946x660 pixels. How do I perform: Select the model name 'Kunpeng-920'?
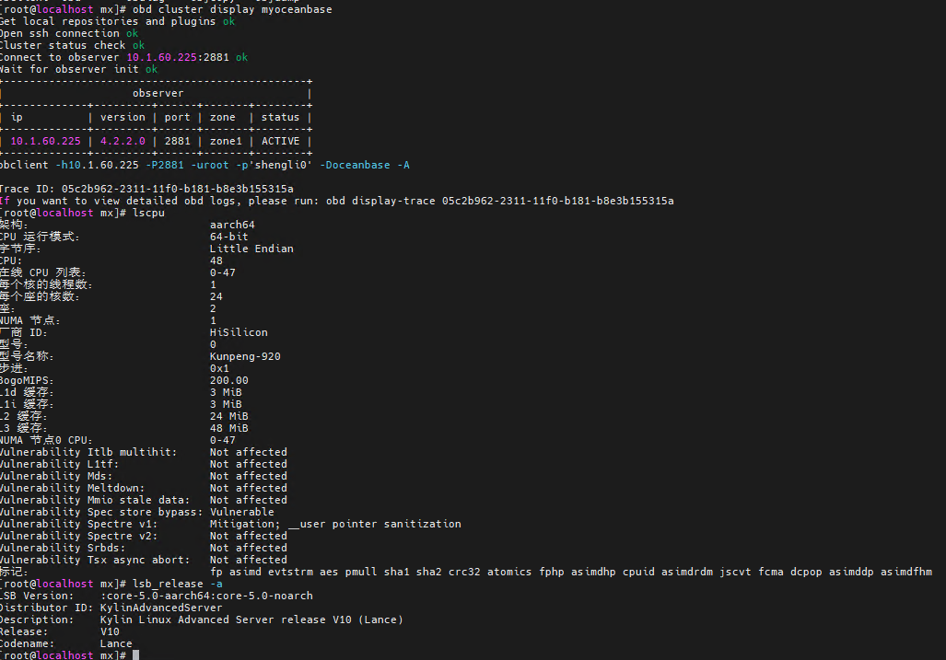click(245, 356)
